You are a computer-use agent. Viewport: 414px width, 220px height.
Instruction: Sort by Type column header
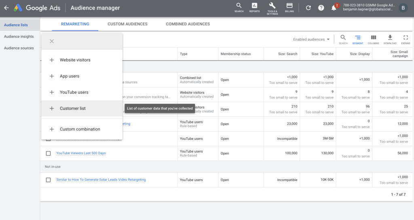(184, 54)
